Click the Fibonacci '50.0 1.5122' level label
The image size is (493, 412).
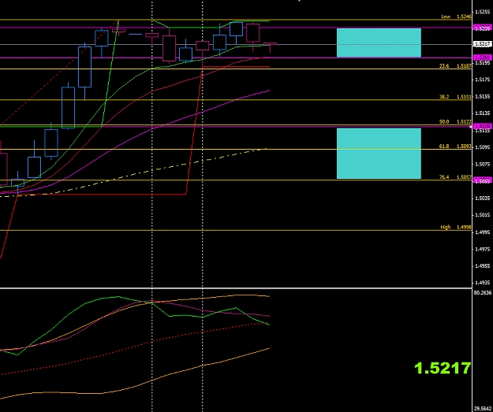pos(455,121)
